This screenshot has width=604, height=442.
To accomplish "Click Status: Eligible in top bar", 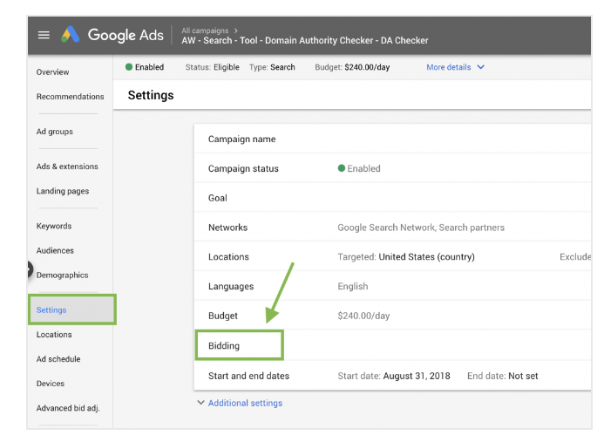I will (213, 67).
